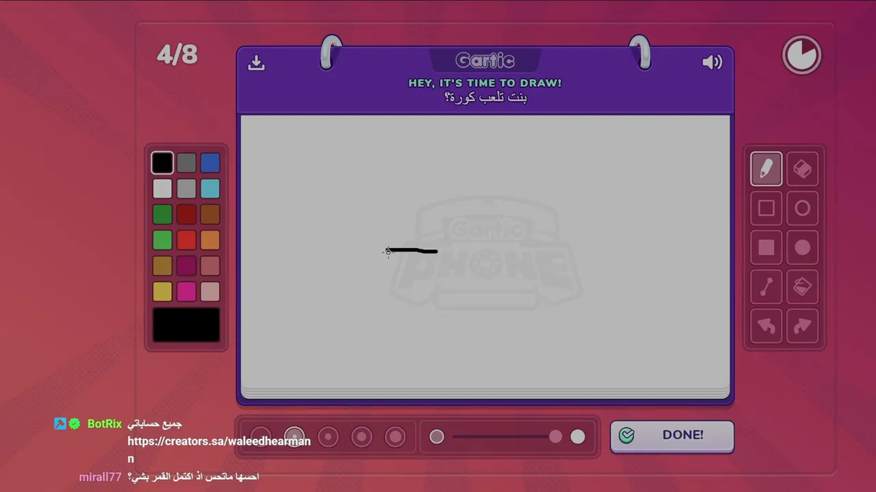The width and height of the screenshot is (876, 492).
Task: Select the straight line tool
Action: pyautogui.click(x=766, y=287)
